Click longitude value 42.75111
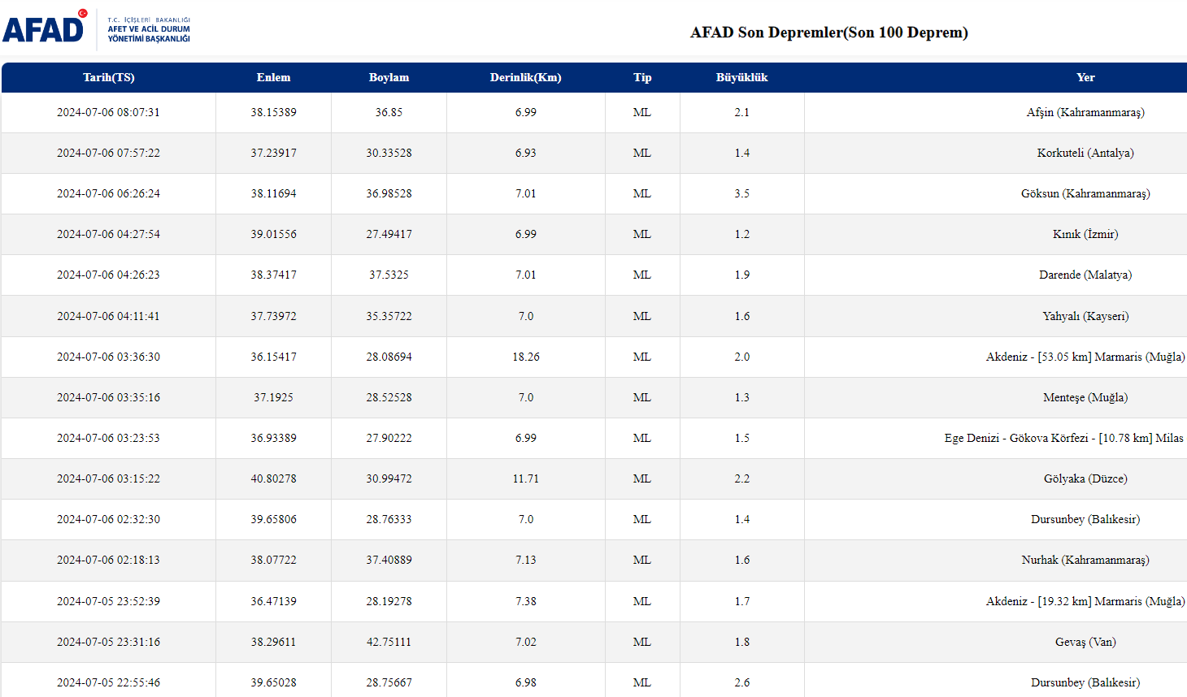Viewport: 1187px width, 697px height. click(389, 642)
